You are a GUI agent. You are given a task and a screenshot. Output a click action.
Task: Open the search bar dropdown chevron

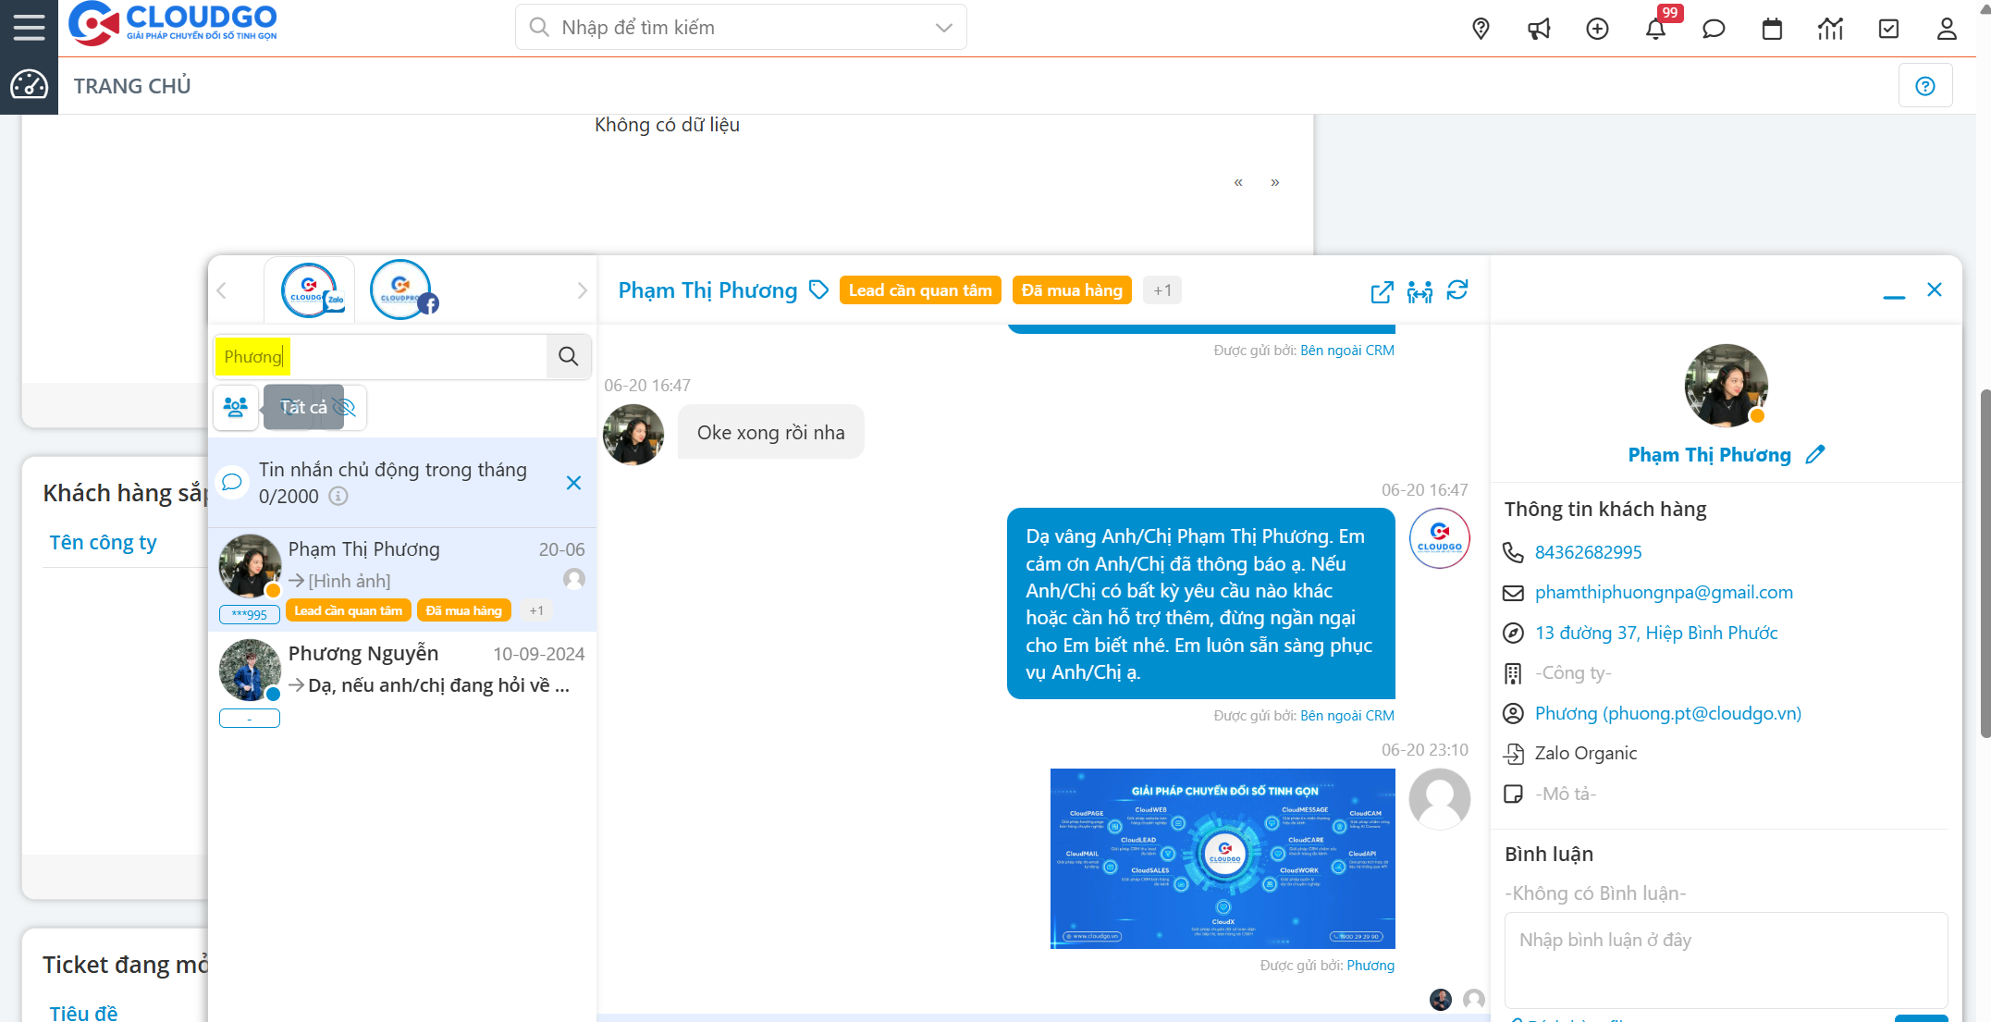click(942, 27)
